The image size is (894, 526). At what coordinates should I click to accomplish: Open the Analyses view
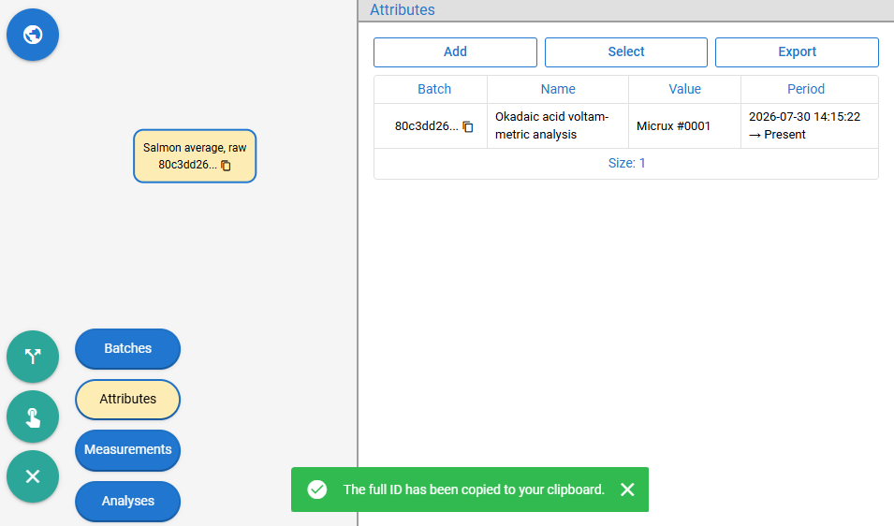point(127,501)
